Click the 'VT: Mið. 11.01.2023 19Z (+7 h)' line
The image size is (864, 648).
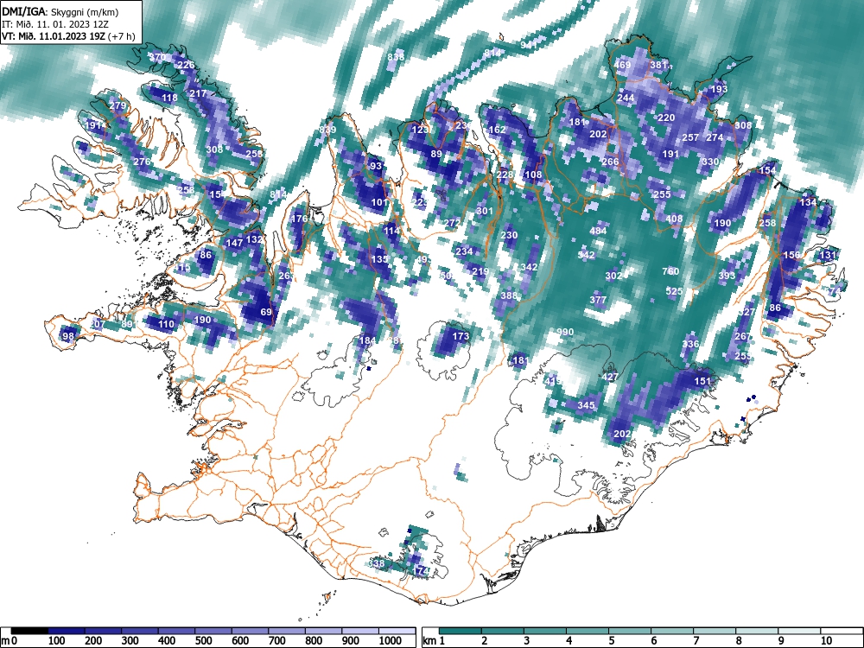(67, 36)
